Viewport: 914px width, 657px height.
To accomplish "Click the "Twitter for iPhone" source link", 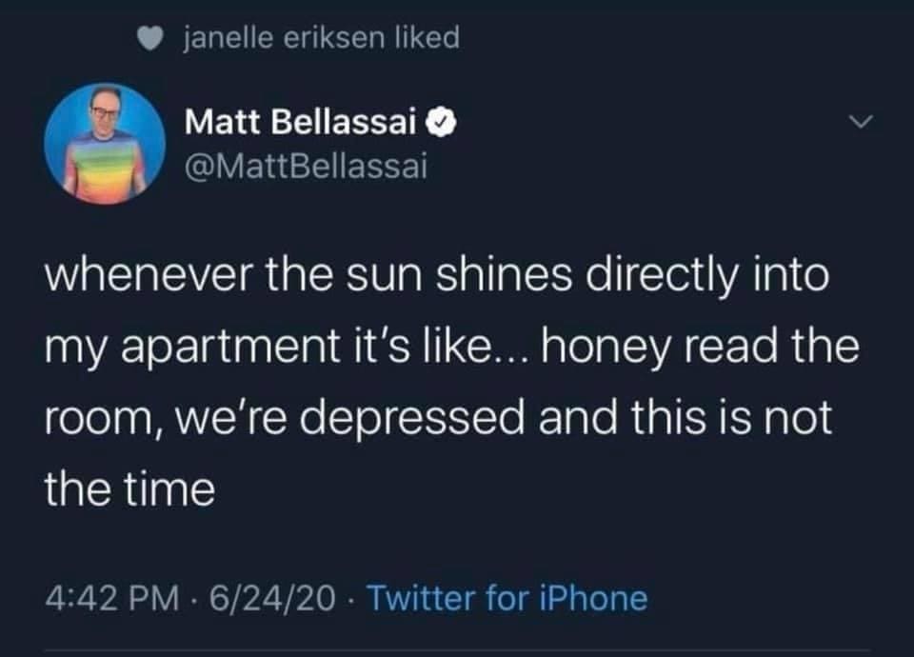I will [x=507, y=599].
